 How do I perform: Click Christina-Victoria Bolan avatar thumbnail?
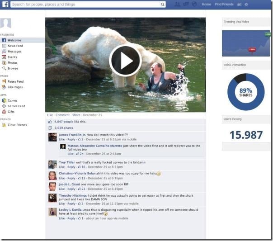(52, 176)
